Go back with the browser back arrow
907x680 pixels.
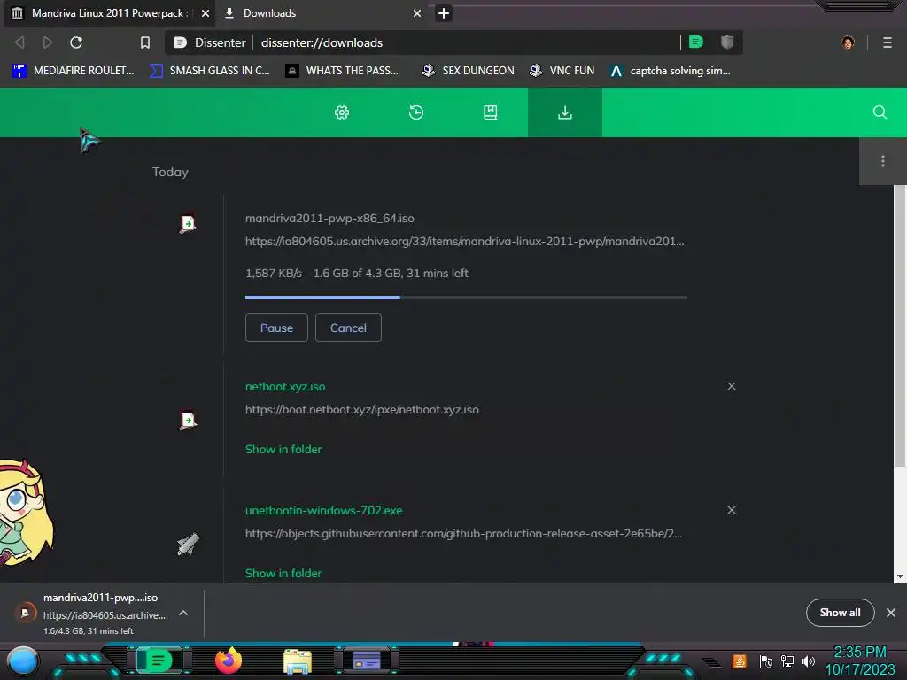click(x=19, y=42)
